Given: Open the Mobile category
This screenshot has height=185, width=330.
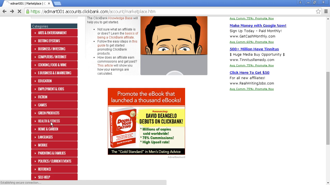Looking at the screenshot, I should point(54,145).
